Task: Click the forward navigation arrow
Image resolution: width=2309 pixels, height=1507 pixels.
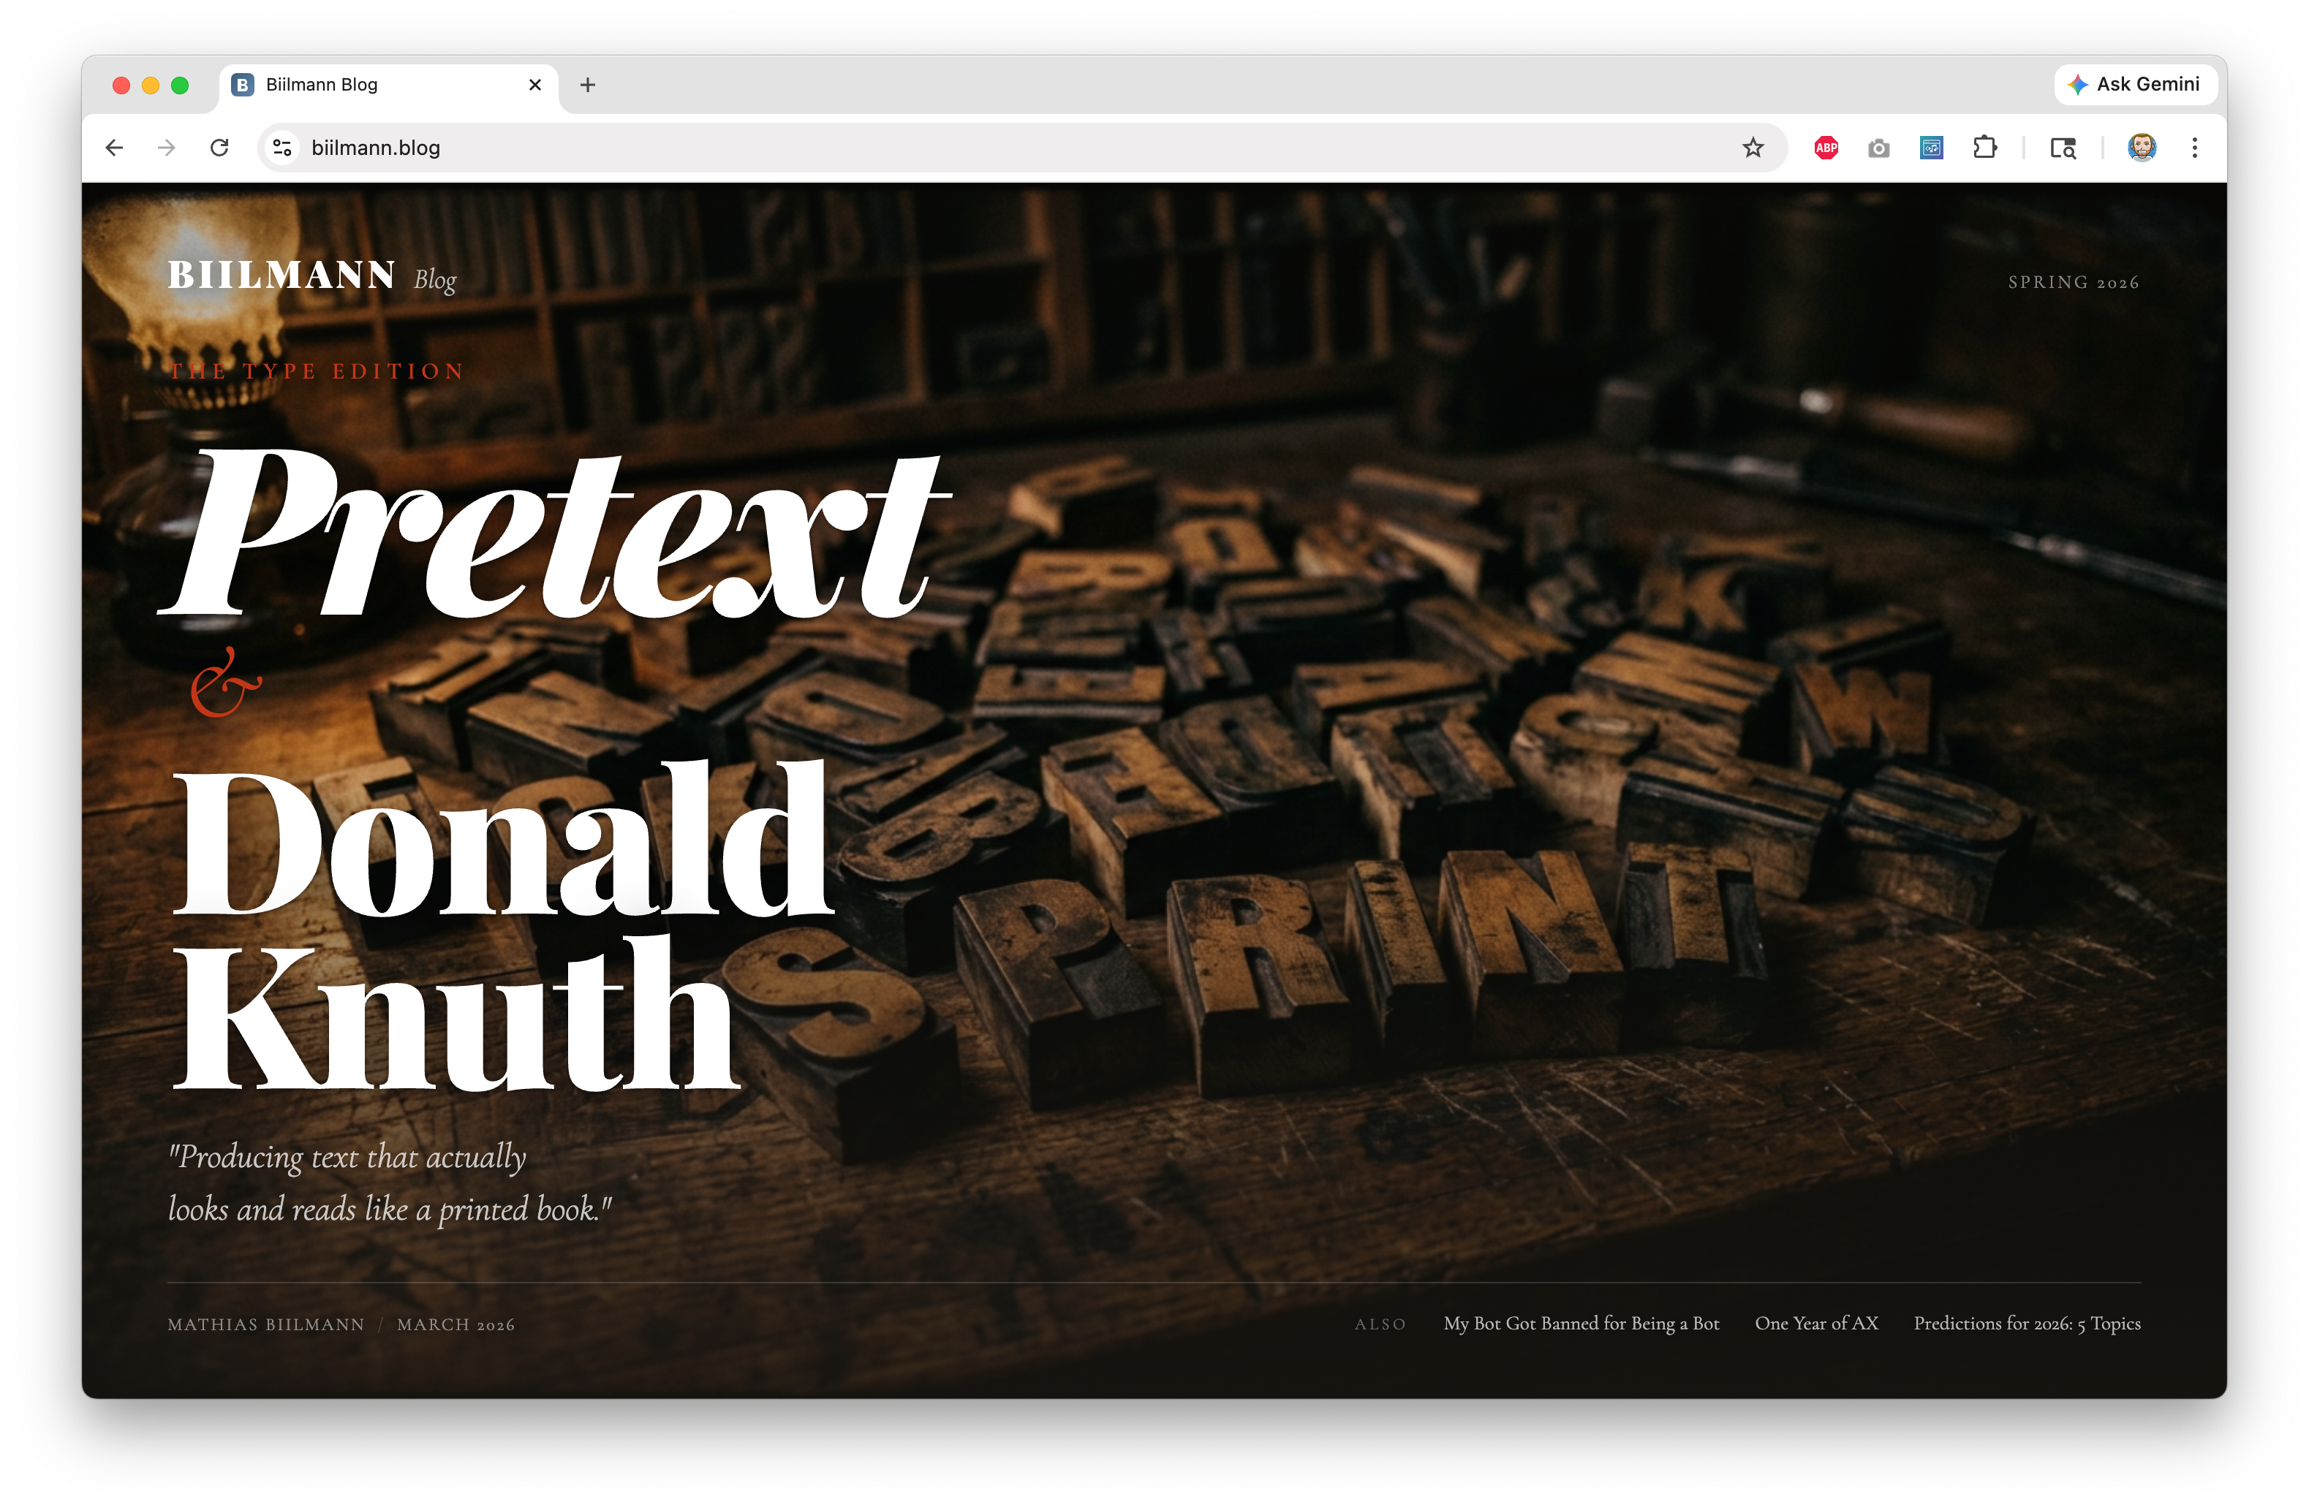Action: tap(167, 148)
